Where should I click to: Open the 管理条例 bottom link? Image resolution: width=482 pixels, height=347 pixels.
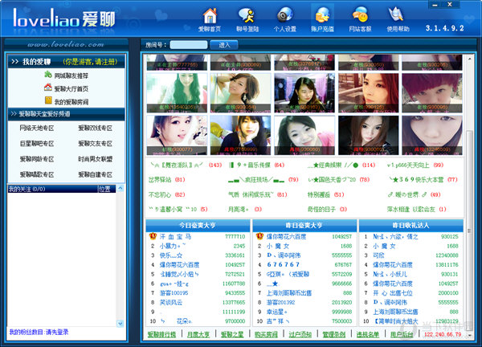[x=334, y=334]
